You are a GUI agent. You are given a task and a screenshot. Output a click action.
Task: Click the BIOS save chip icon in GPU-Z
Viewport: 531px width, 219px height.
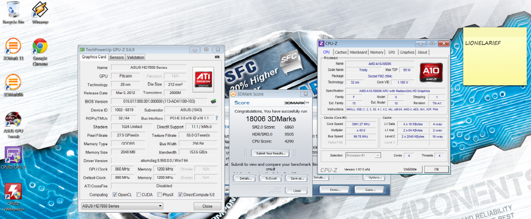213,101
